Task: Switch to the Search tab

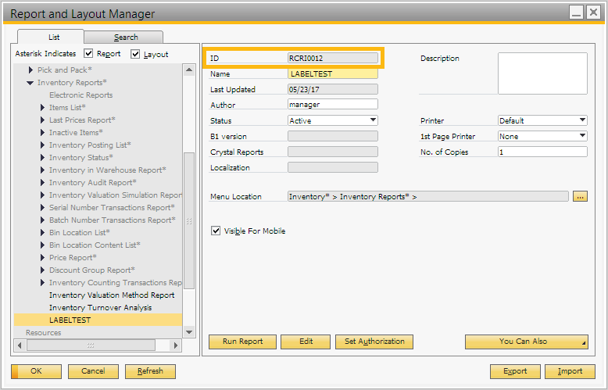Action: (x=125, y=38)
